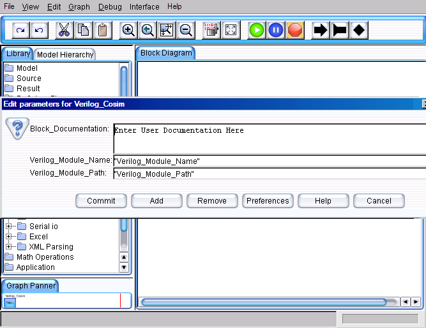This screenshot has height=328, width=426.
Task: Open the Edit menu
Action: 54,6
